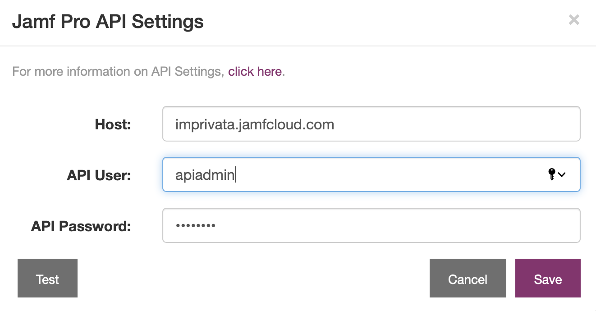The width and height of the screenshot is (596, 311).
Task: Focus the API User input field
Action: coord(371,174)
